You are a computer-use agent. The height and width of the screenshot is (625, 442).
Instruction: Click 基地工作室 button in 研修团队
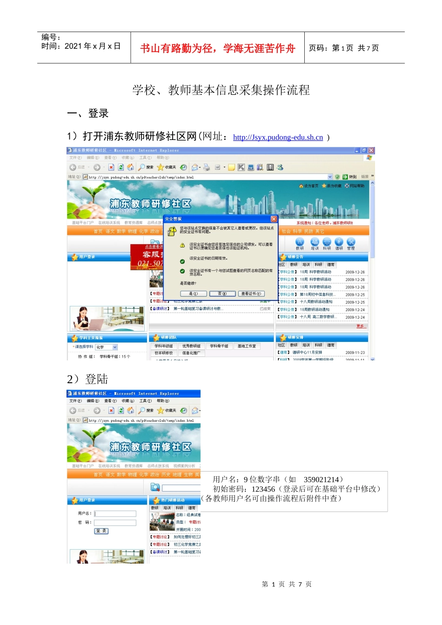247,346
